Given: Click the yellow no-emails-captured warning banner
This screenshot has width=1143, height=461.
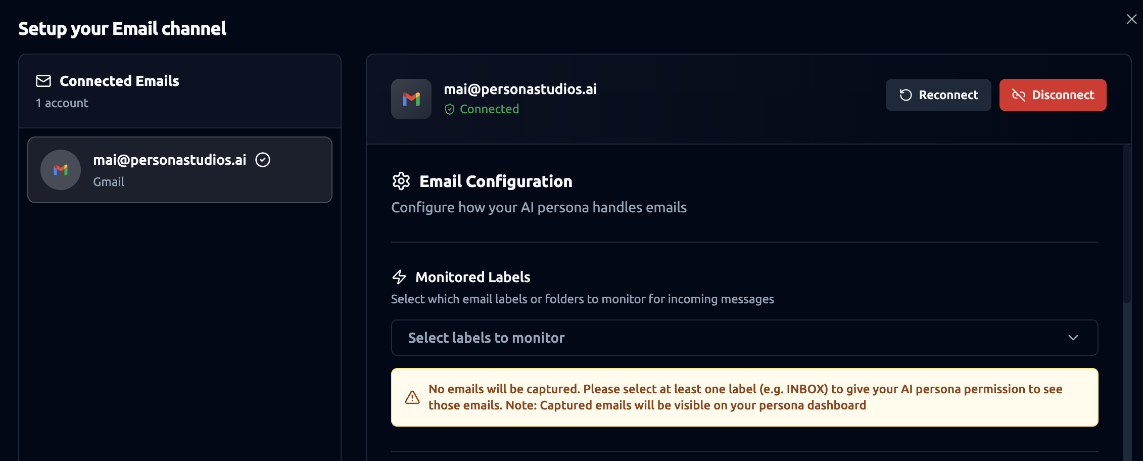Looking at the screenshot, I should click(x=744, y=397).
